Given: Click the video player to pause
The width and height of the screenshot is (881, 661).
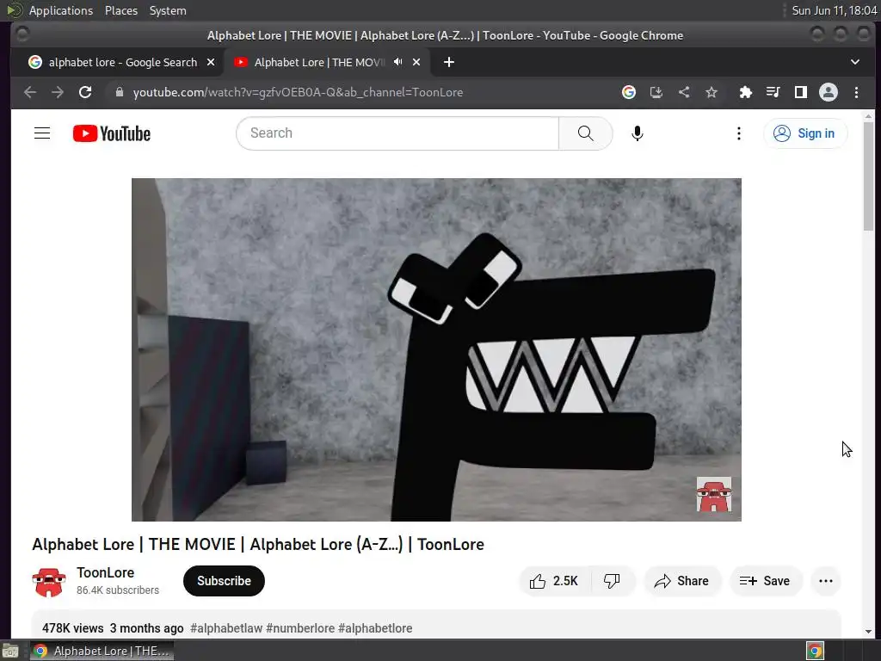Looking at the screenshot, I should coord(436,349).
